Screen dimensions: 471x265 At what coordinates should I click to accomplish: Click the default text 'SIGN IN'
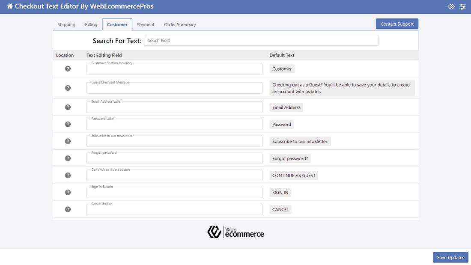coord(280,192)
